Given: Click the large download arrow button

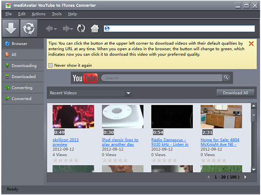Looking at the screenshot, I should (x=10, y=28).
